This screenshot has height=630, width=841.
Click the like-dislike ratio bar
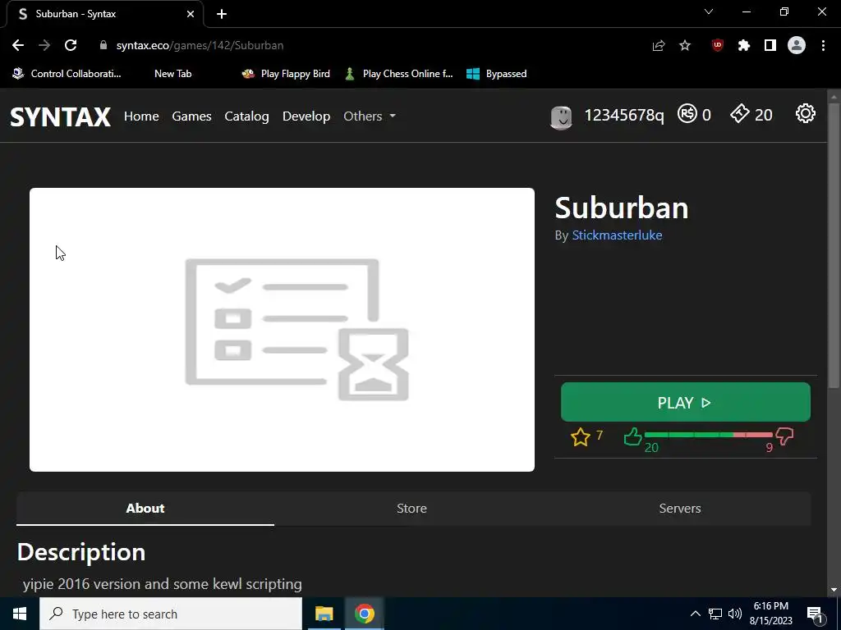point(708,435)
